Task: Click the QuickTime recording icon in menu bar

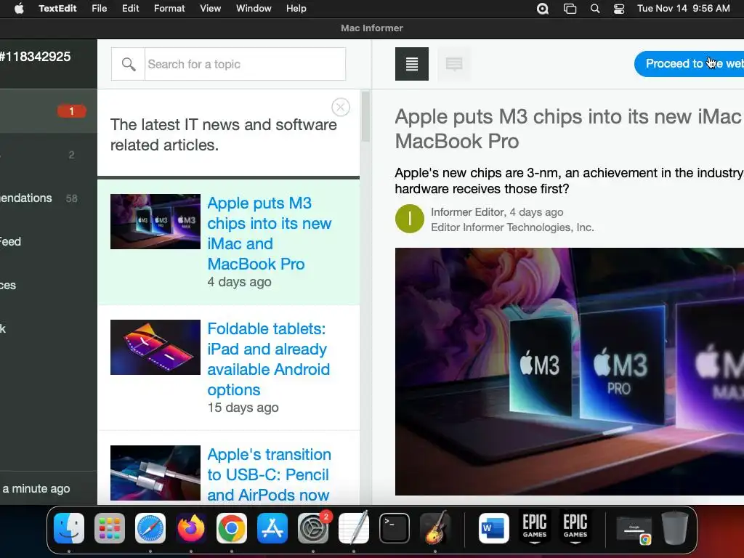Action: [x=542, y=9]
